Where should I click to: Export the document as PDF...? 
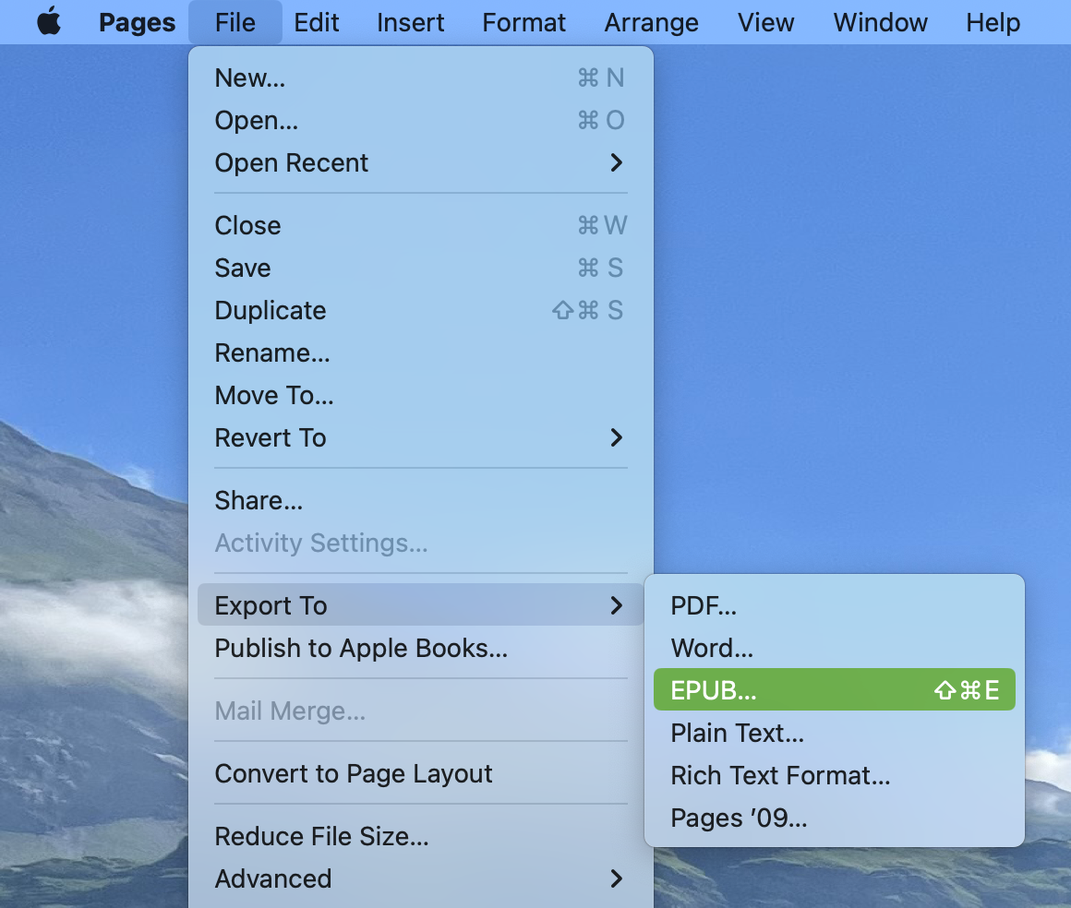coord(834,605)
